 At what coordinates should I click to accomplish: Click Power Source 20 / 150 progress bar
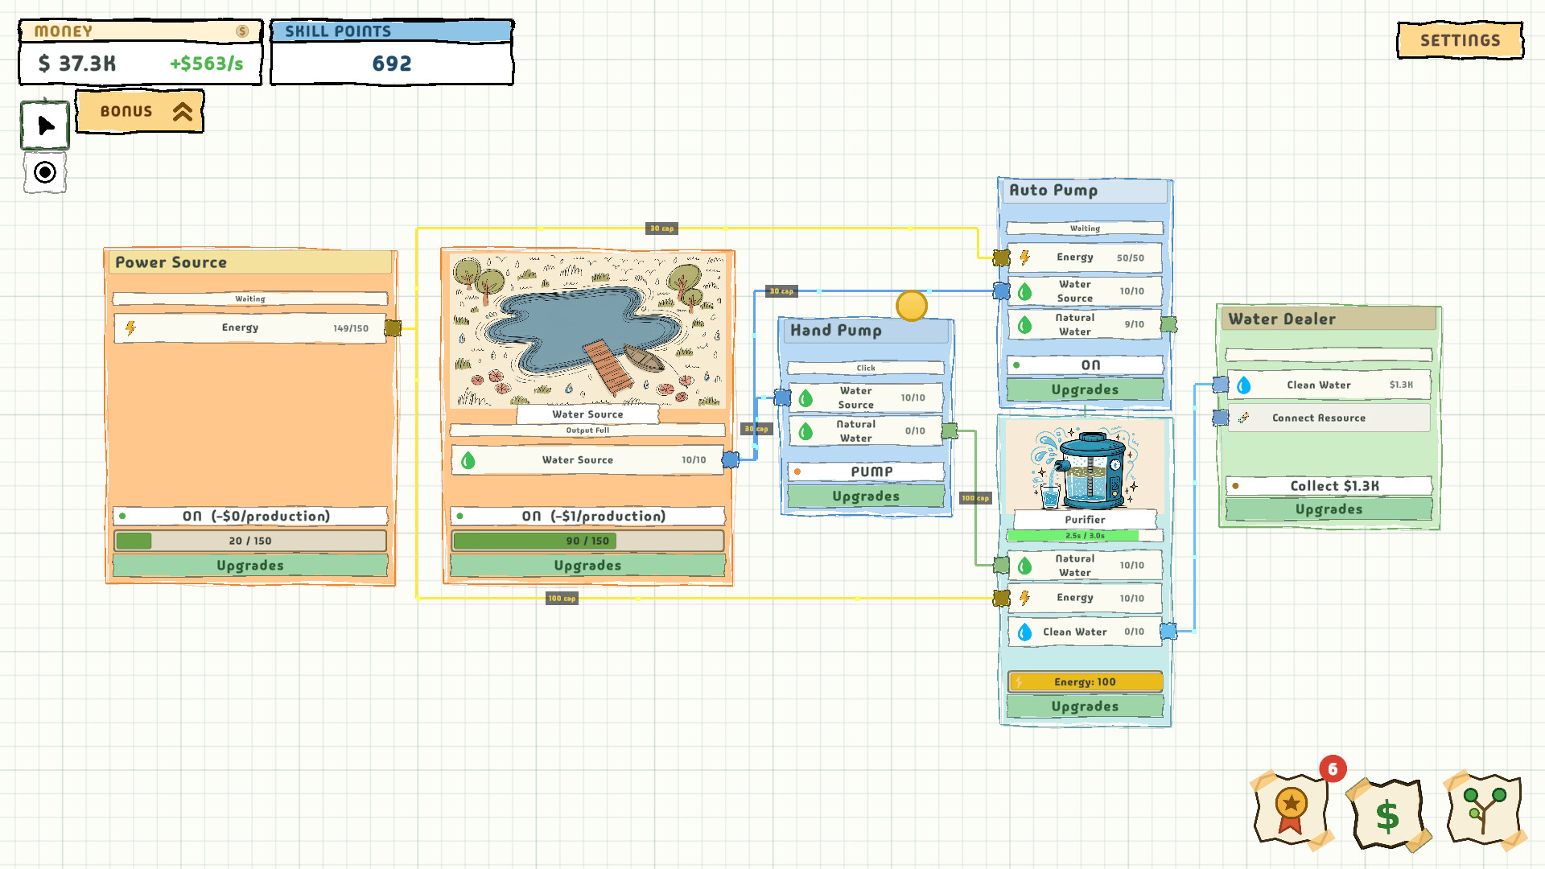pyautogui.click(x=250, y=541)
